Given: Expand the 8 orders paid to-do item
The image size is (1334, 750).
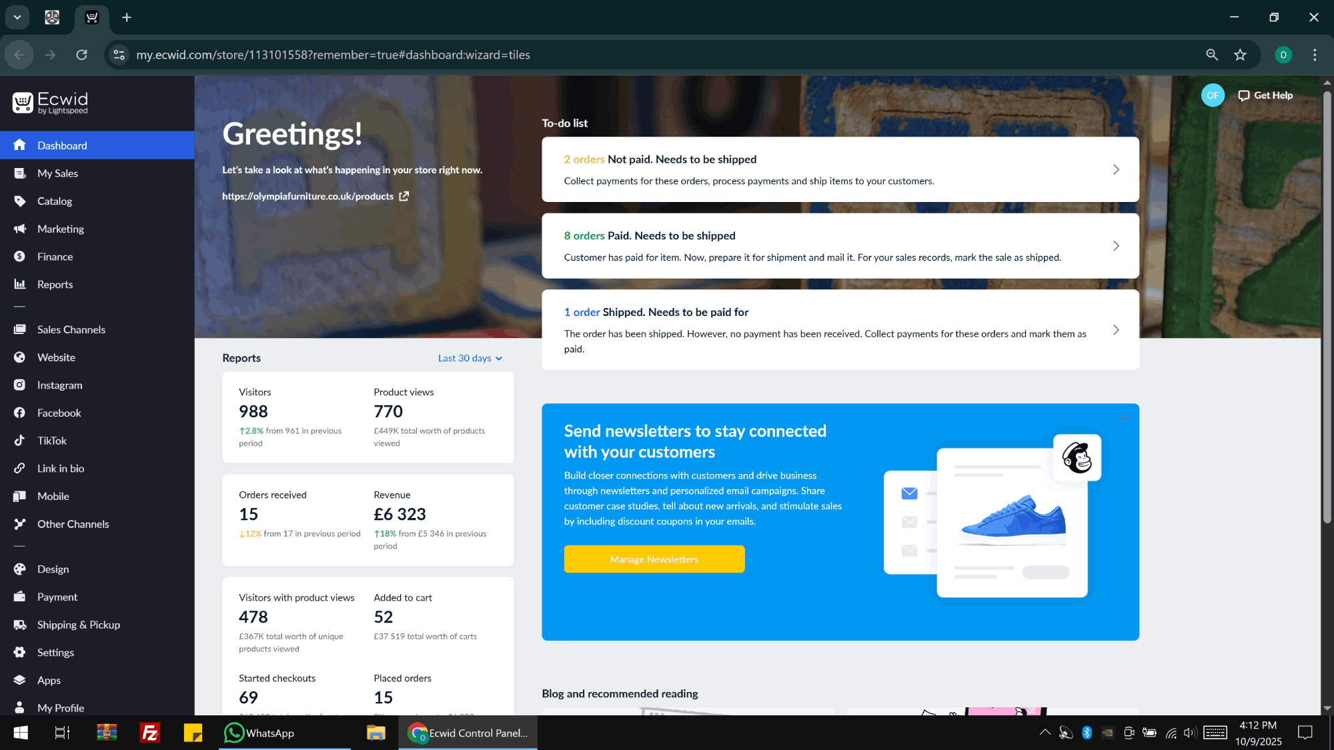Looking at the screenshot, I should click(1116, 246).
